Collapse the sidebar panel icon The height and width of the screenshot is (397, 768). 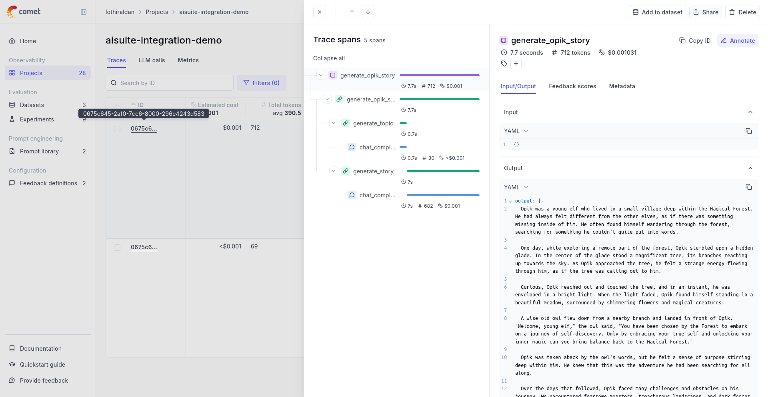click(x=84, y=12)
